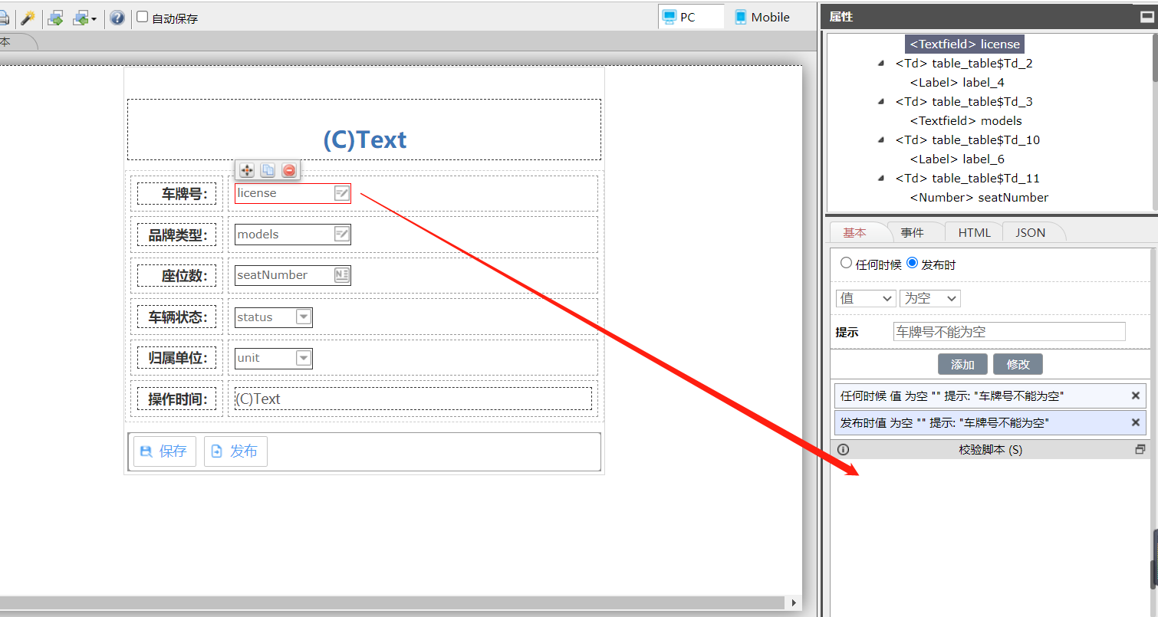Image resolution: width=1158 pixels, height=617 pixels.
Task: Click the license text field
Action: click(x=292, y=193)
